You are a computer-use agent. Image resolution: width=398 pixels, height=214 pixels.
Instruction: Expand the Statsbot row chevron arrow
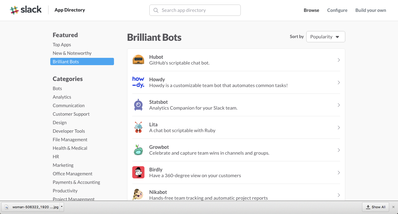[339, 105]
